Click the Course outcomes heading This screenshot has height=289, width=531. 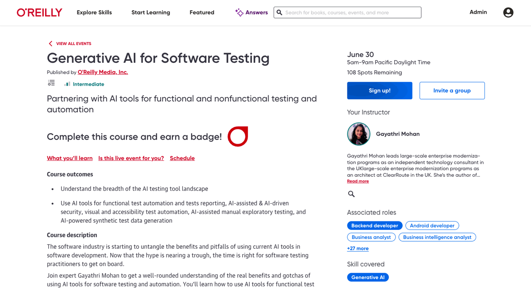coord(70,175)
